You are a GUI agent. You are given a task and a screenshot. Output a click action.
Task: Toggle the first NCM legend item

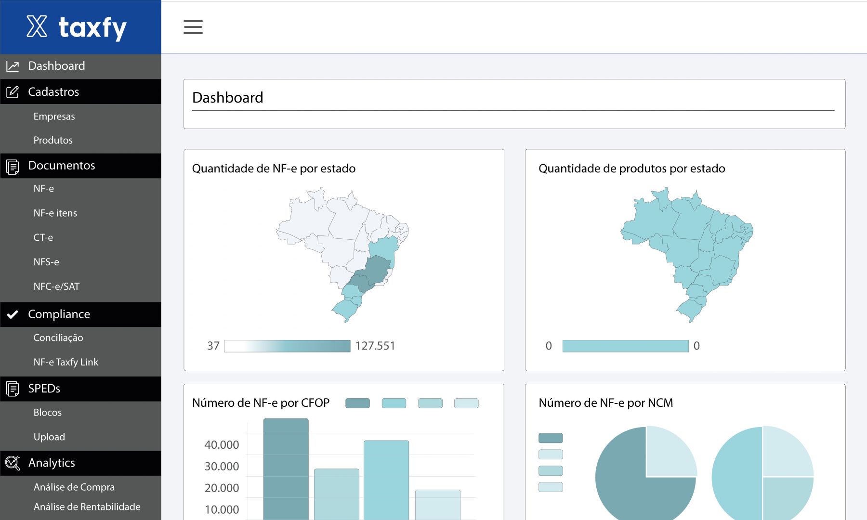pos(551,438)
